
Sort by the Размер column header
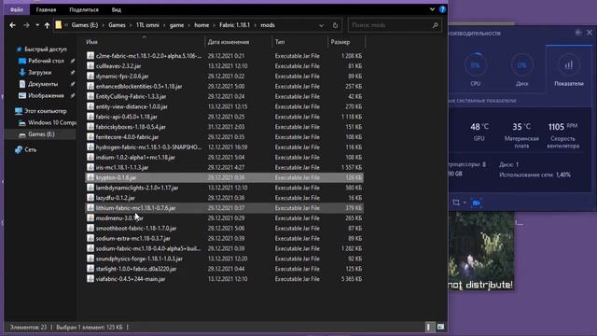[x=340, y=42]
